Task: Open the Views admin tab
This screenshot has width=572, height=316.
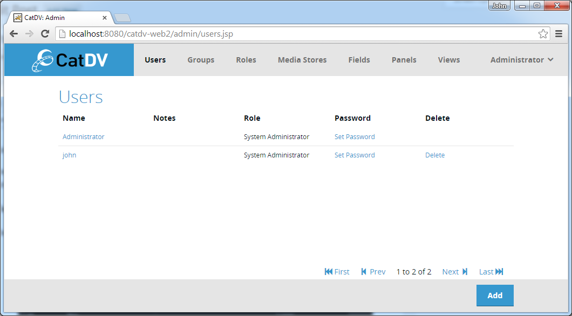Action: [x=449, y=60]
